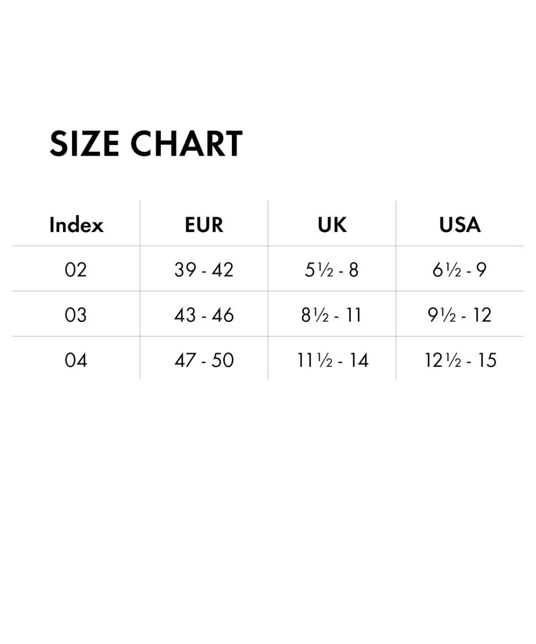
Task: Click USA size 9½ - 12
Action: pyautogui.click(x=460, y=315)
